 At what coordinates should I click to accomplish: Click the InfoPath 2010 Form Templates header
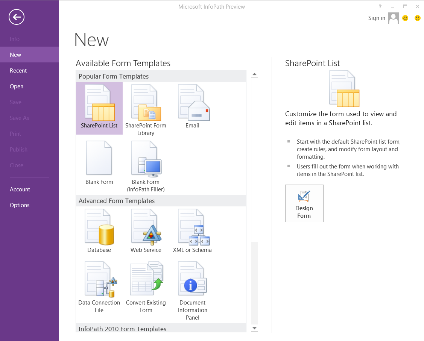(x=161, y=328)
